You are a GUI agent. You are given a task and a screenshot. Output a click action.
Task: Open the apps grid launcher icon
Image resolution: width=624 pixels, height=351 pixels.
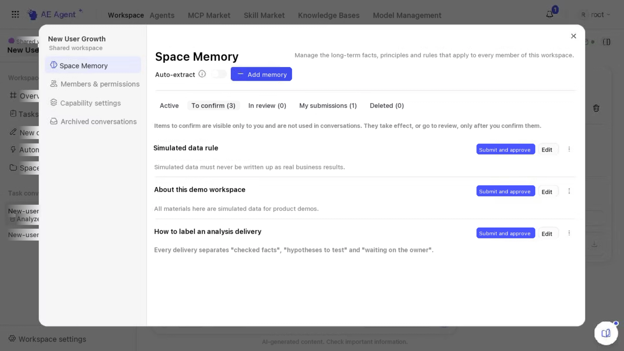point(15,14)
